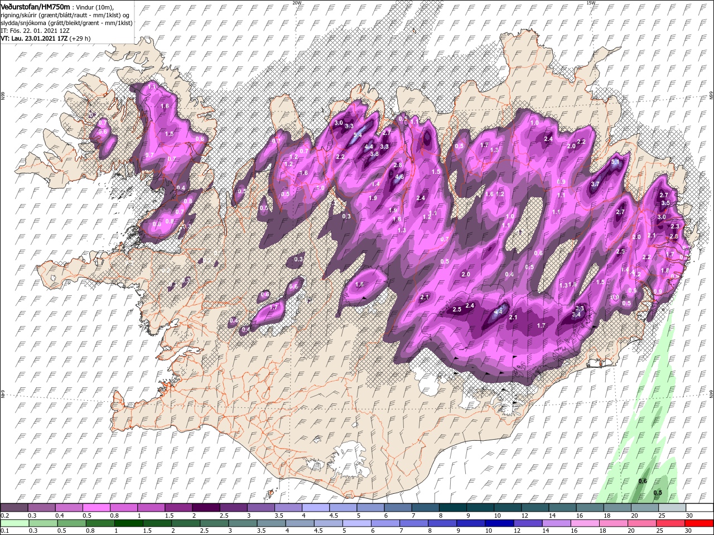Click the 3.8 snowfall value on the map
The image size is (714, 535).
point(374,154)
